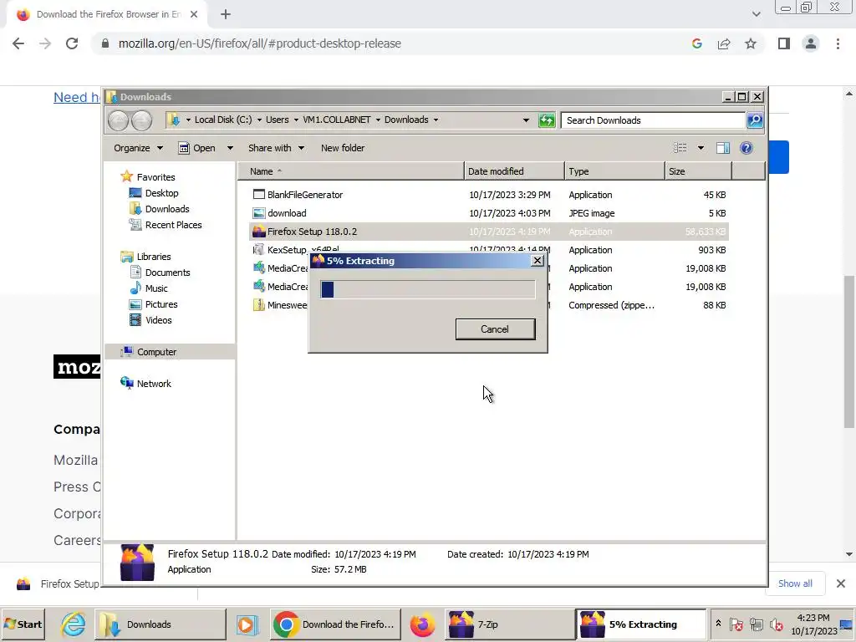Viewport: 856px width, 642px height.
Task: Sort files by Size column
Action: [x=698, y=171]
